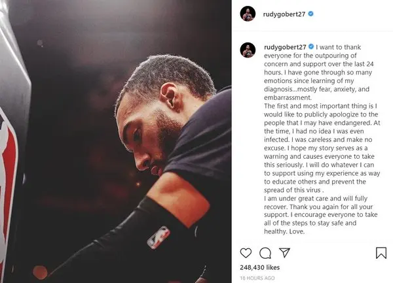The height and width of the screenshot is (283, 393).
Task: Click the verified badge in the post header
Action: (310, 14)
